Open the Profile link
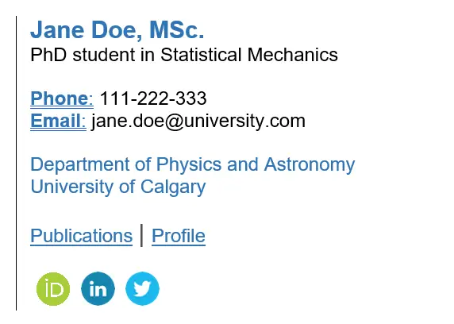This screenshot has height=324, width=454. pos(179,236)
